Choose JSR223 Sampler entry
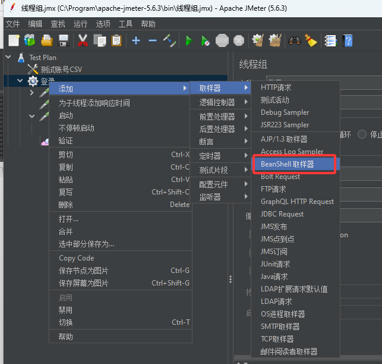The height and width of the screenshot is (364, 382). (295, 125)
